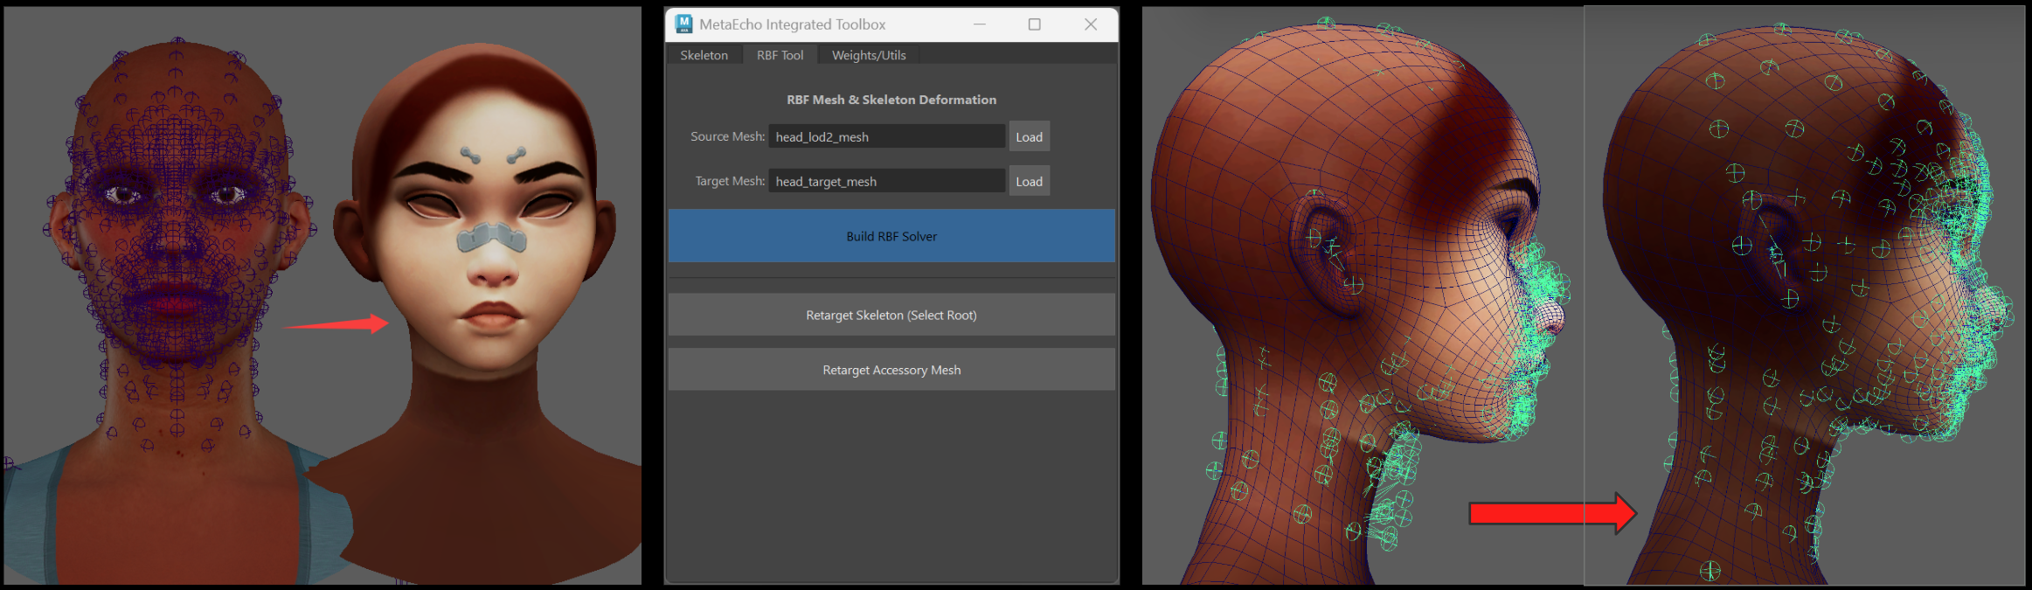Select the Weights/Utils tab
The height and width of the screenshot is (590, 2032).
pos(869,55)
